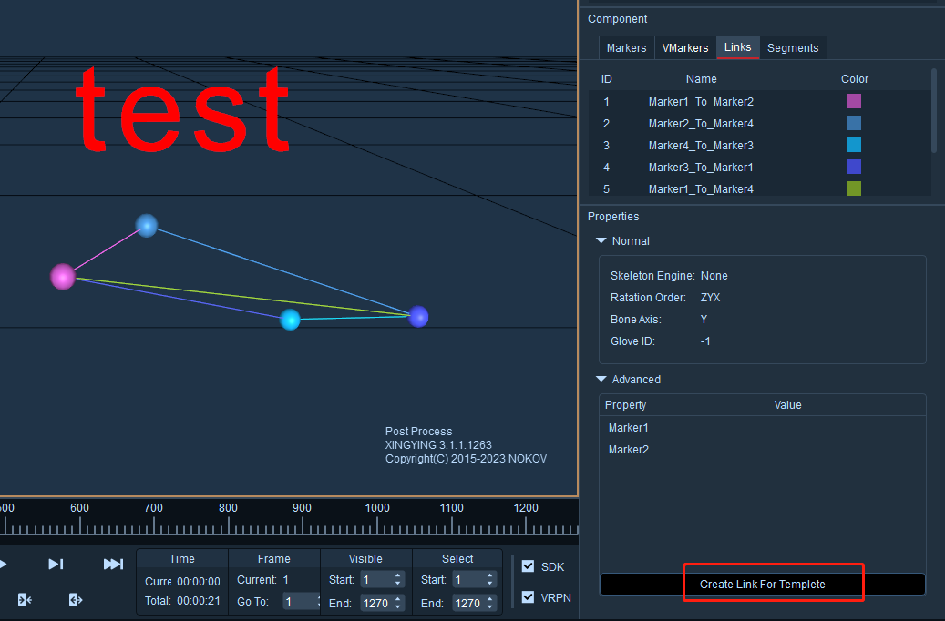Collapse the Normal properties section
945x621 pixels.
(601, 241)
